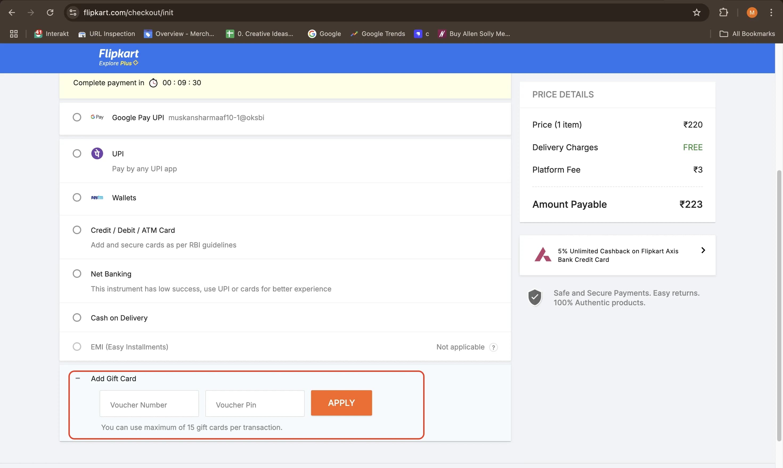The height and width of the screenshot is (468, 783).
Task: Open the Chrome three-dot menu
Action: (x=771, y=12)
